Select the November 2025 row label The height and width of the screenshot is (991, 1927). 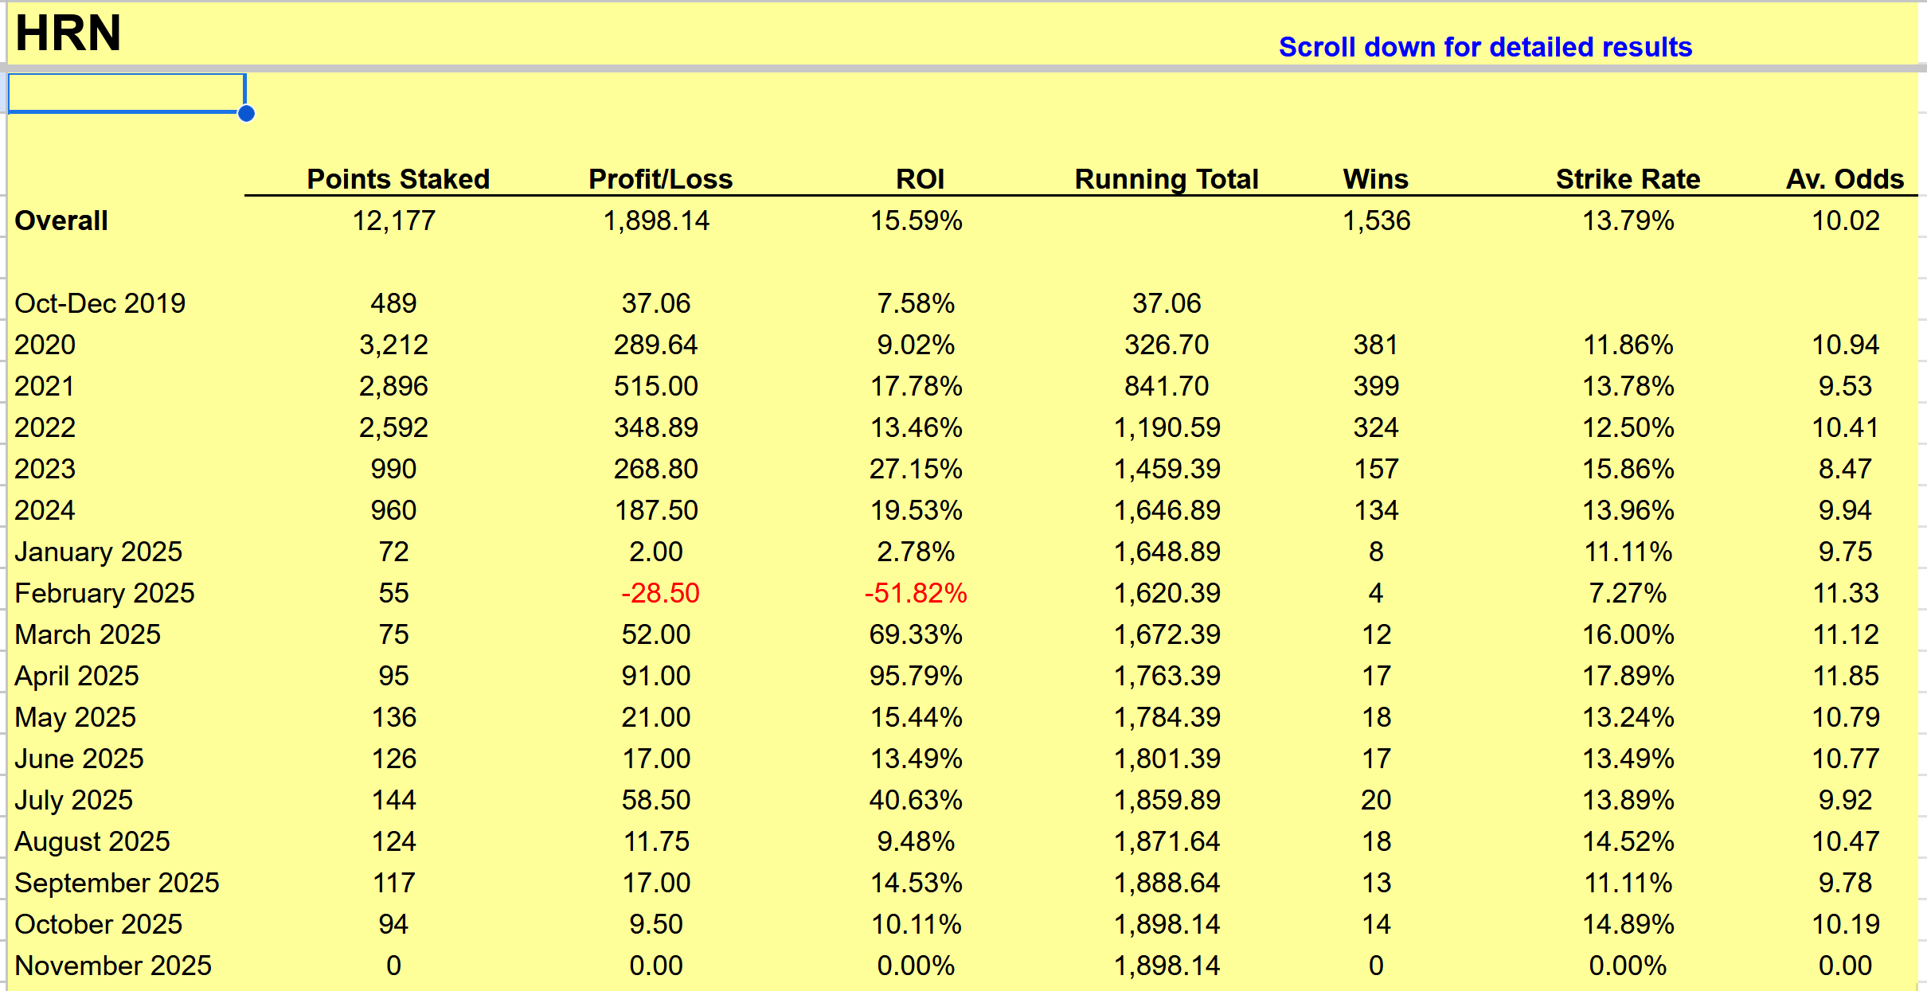tap(113, 966)
